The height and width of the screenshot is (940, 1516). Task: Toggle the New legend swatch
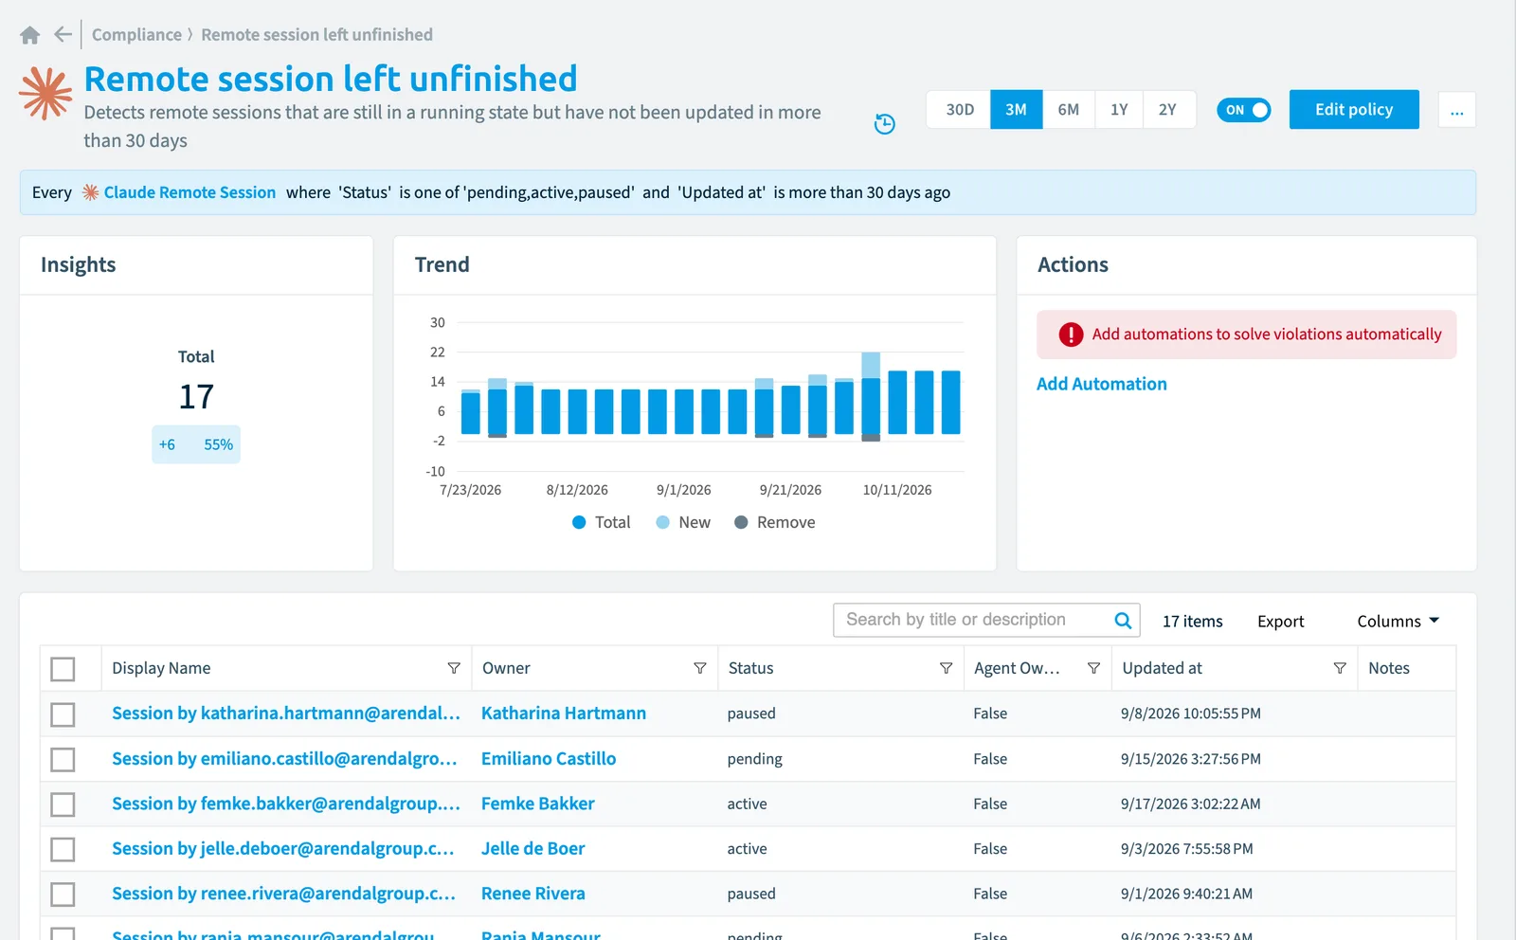tap(663, 522)
